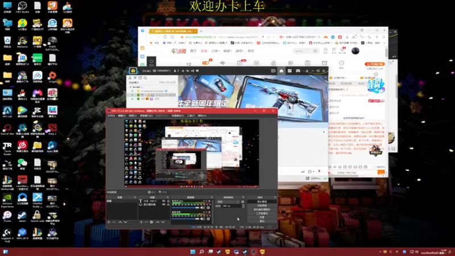Open iQIYI desktop icon
Screen dimensions: 455x256
(37, 59)
